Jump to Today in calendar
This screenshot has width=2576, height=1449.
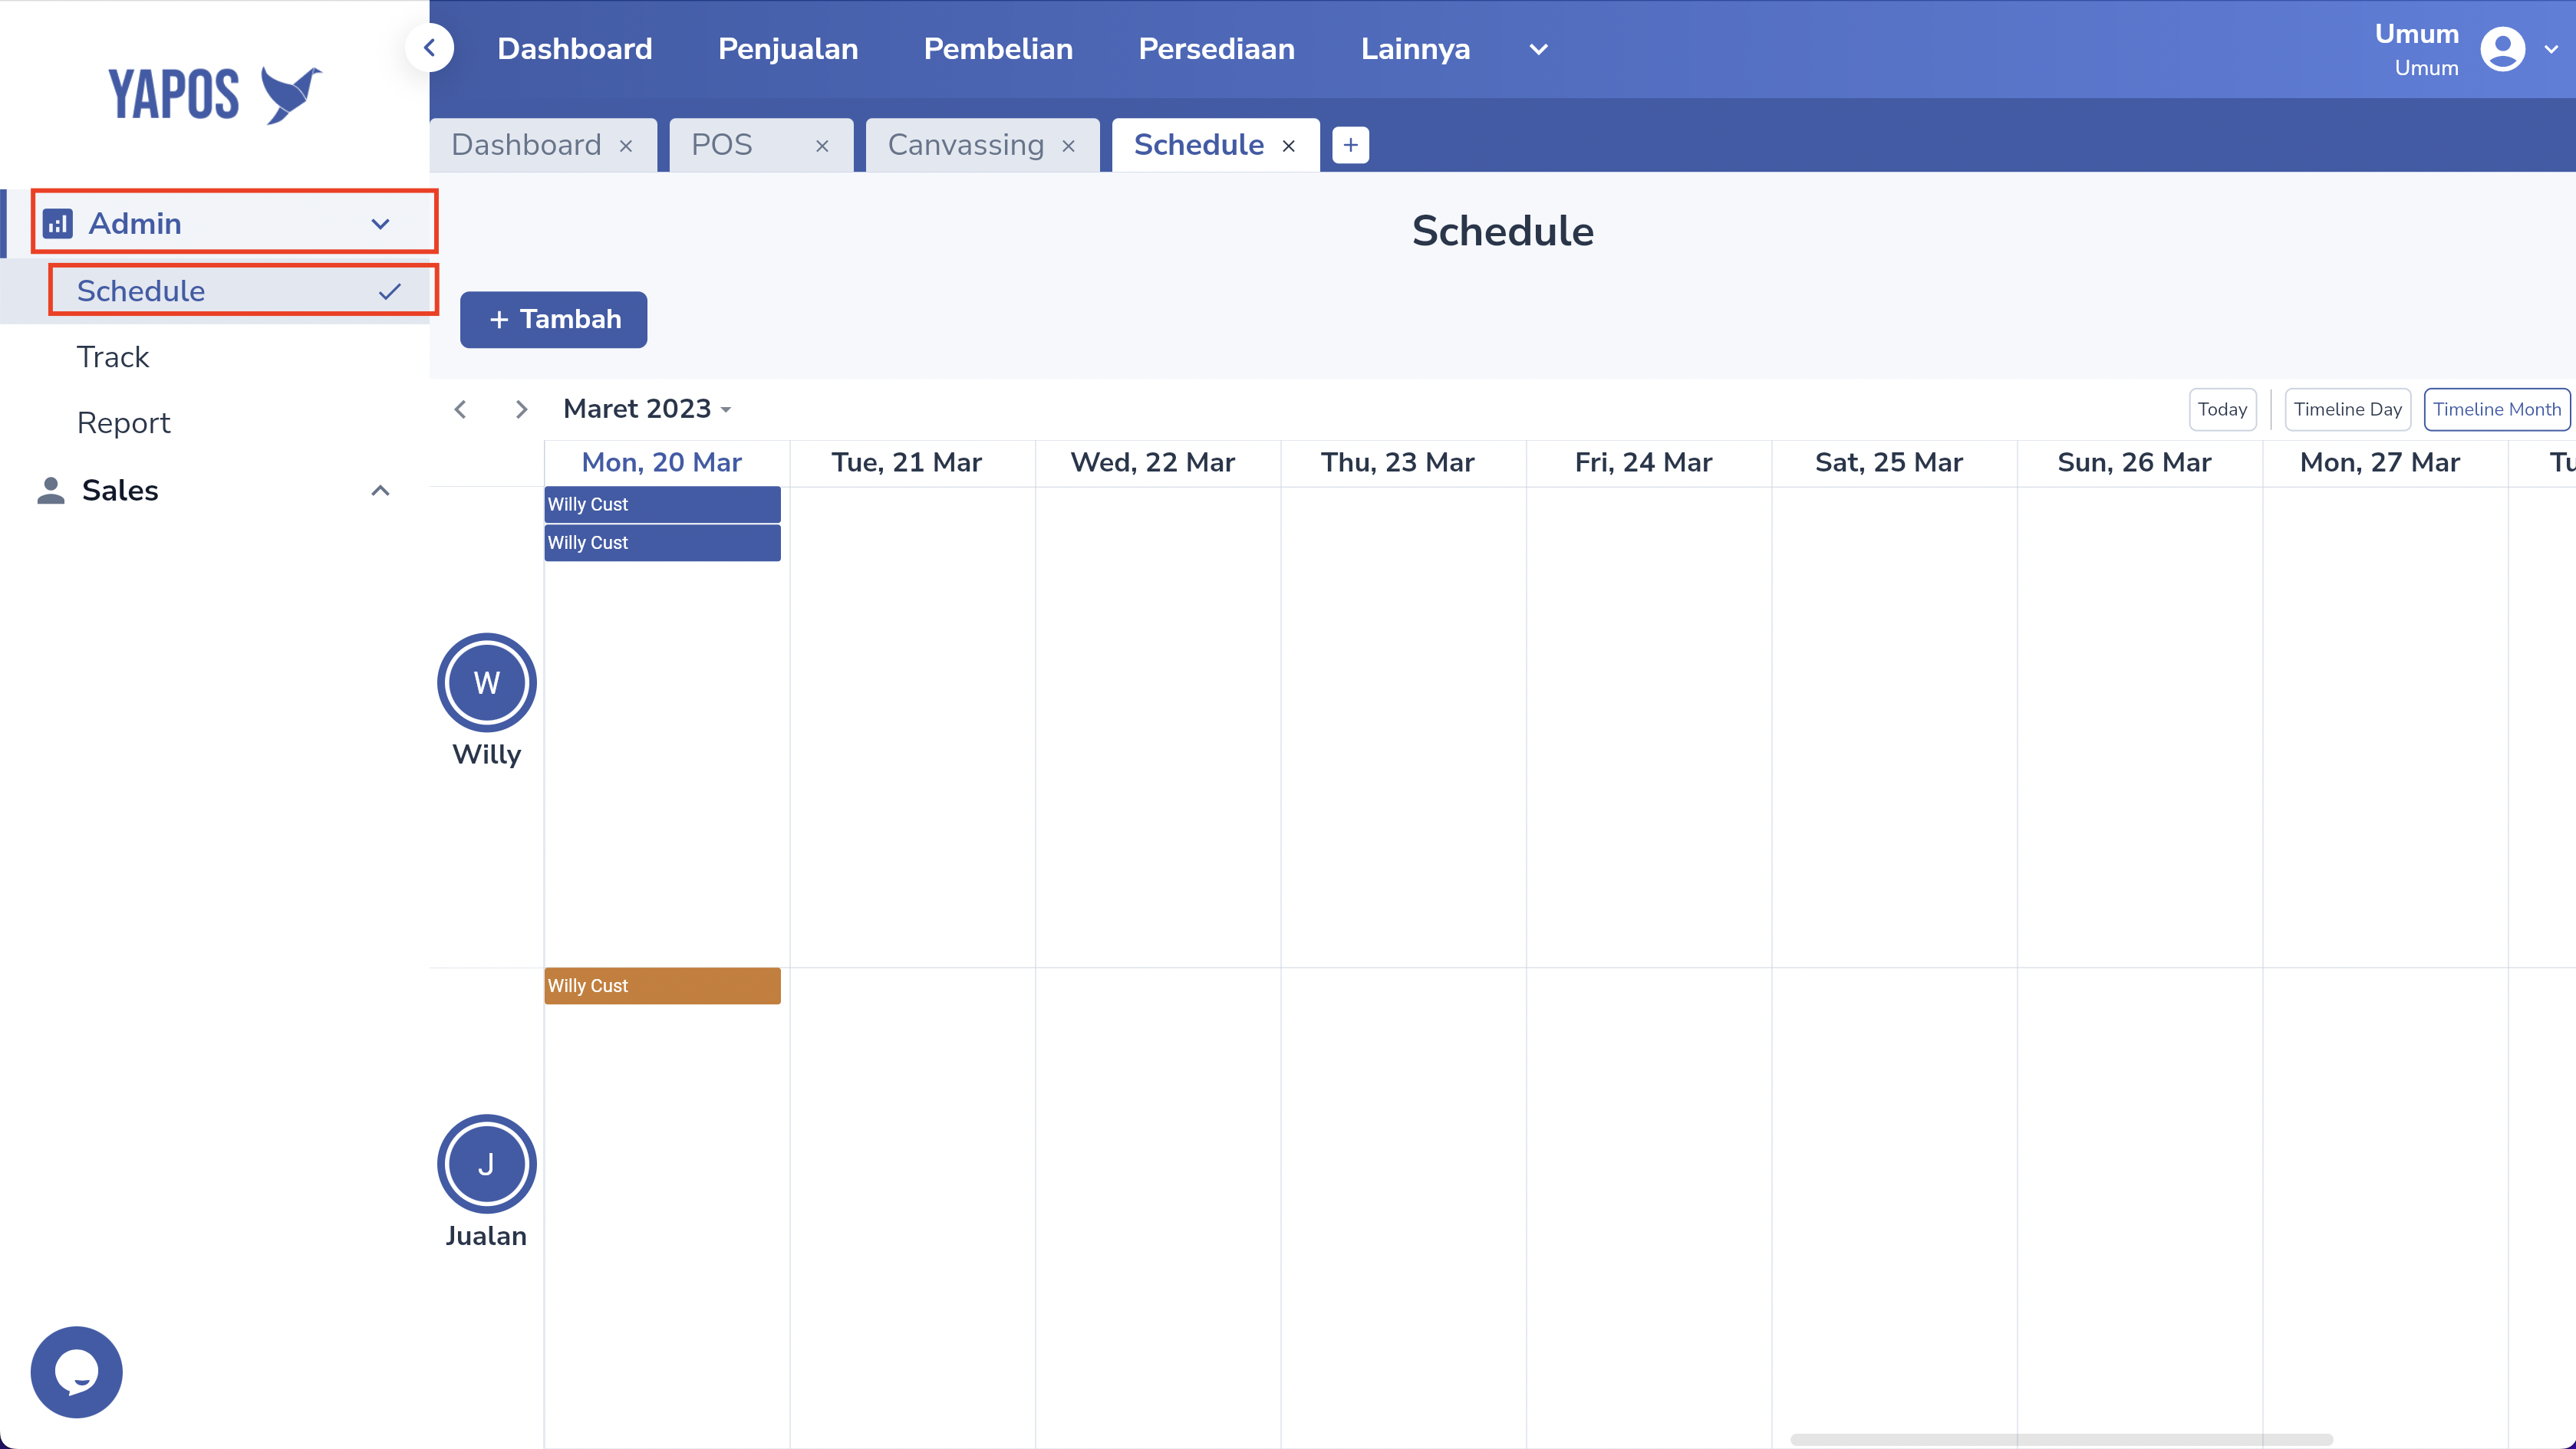pyautogui.click(x=2222, y=409)
